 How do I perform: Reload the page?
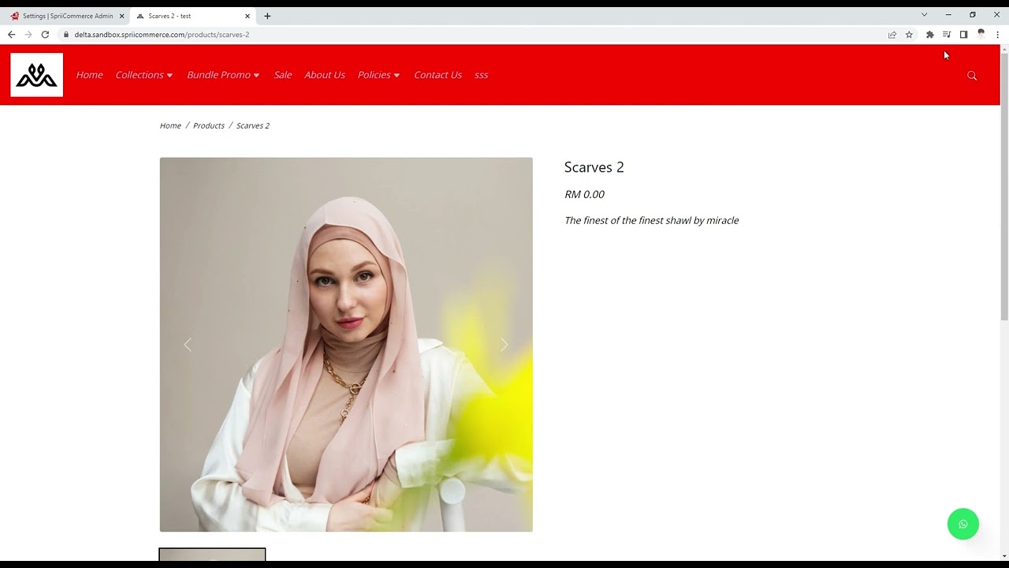click(x=45, y=35)
